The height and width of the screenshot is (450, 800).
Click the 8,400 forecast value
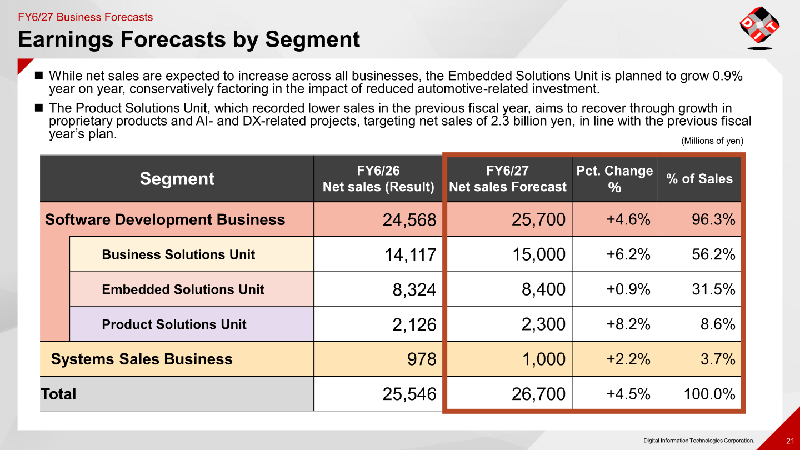pyautogui.click(x=543, y=290)
